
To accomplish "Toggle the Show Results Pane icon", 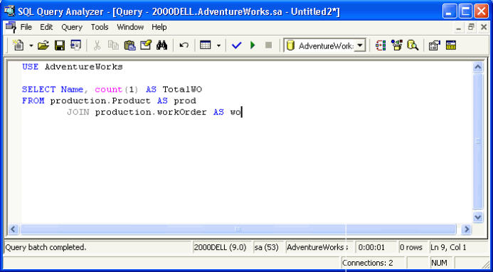I will [451, 46].
